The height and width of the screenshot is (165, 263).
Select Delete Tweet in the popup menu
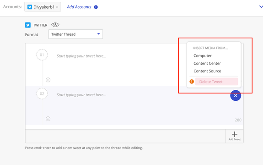pos(216,82)
